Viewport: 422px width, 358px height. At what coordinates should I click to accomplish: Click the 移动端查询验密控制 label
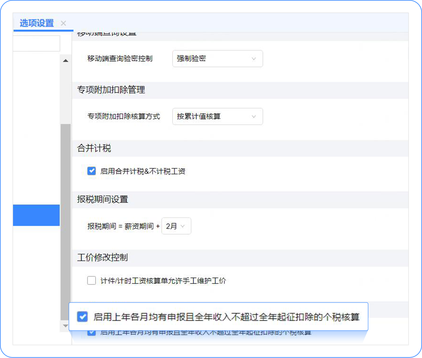(x=120, y=59)
